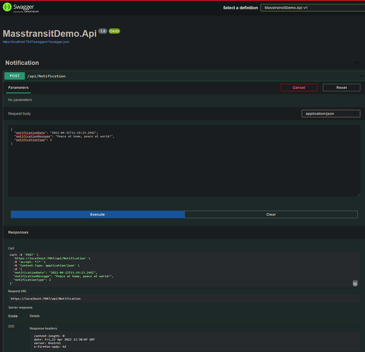The height and width of the screenshot is (352, 365).
Task: Click the Cancel button
Action: (299, 87)
